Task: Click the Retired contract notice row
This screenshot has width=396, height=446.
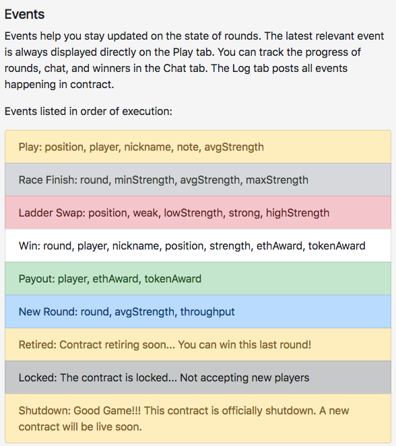Action: [198, 344]
